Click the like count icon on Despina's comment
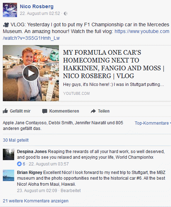The image size is (171, 207). pyautogui.click(x=19, y=164)
